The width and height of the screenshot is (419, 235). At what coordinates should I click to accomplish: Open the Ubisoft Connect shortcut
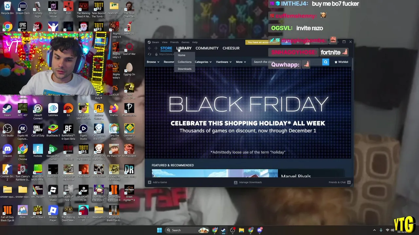pyautogui.click(x=38, y=112)
